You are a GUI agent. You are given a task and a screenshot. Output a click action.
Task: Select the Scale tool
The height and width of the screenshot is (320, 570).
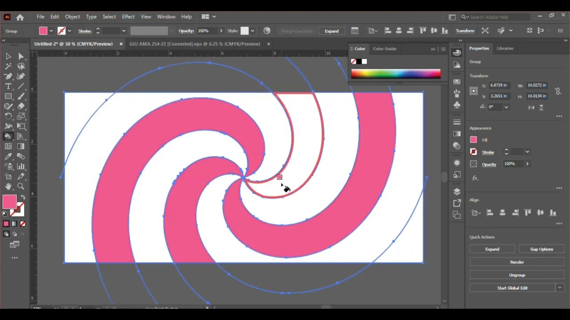(x=21, y=116)
